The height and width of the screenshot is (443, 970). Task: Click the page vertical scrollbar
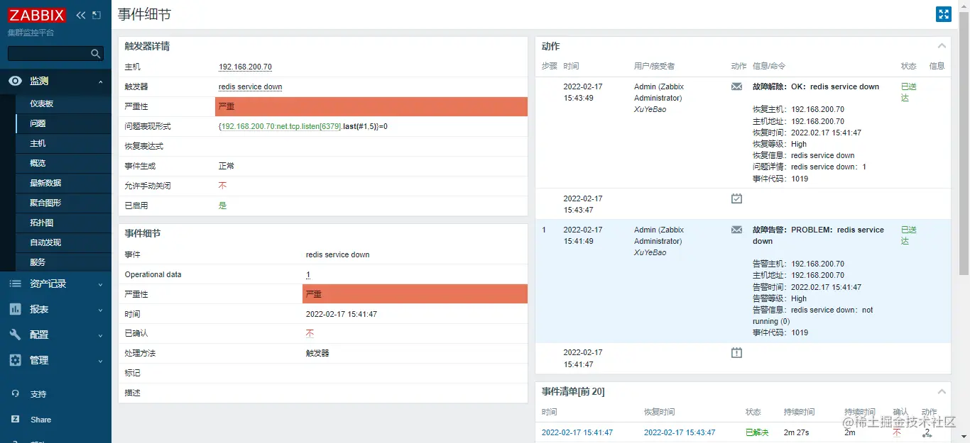click(964, 142)
